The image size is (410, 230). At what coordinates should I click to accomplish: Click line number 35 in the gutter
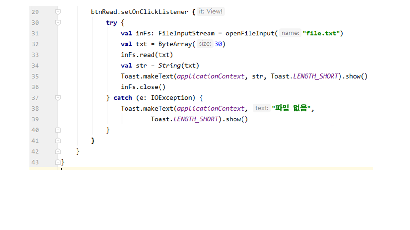tap(35, 76)
